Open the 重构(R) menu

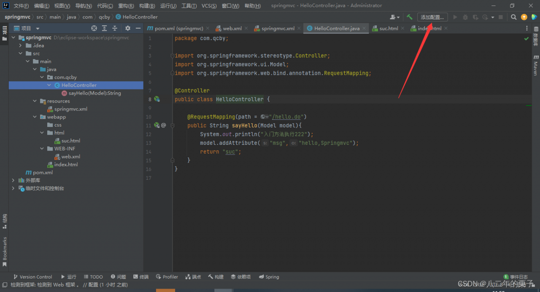(x=126, y=6)
